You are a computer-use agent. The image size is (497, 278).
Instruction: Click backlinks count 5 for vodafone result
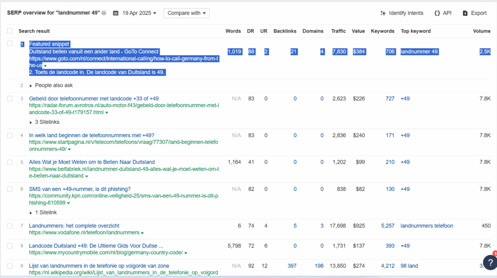coord(295,226)
